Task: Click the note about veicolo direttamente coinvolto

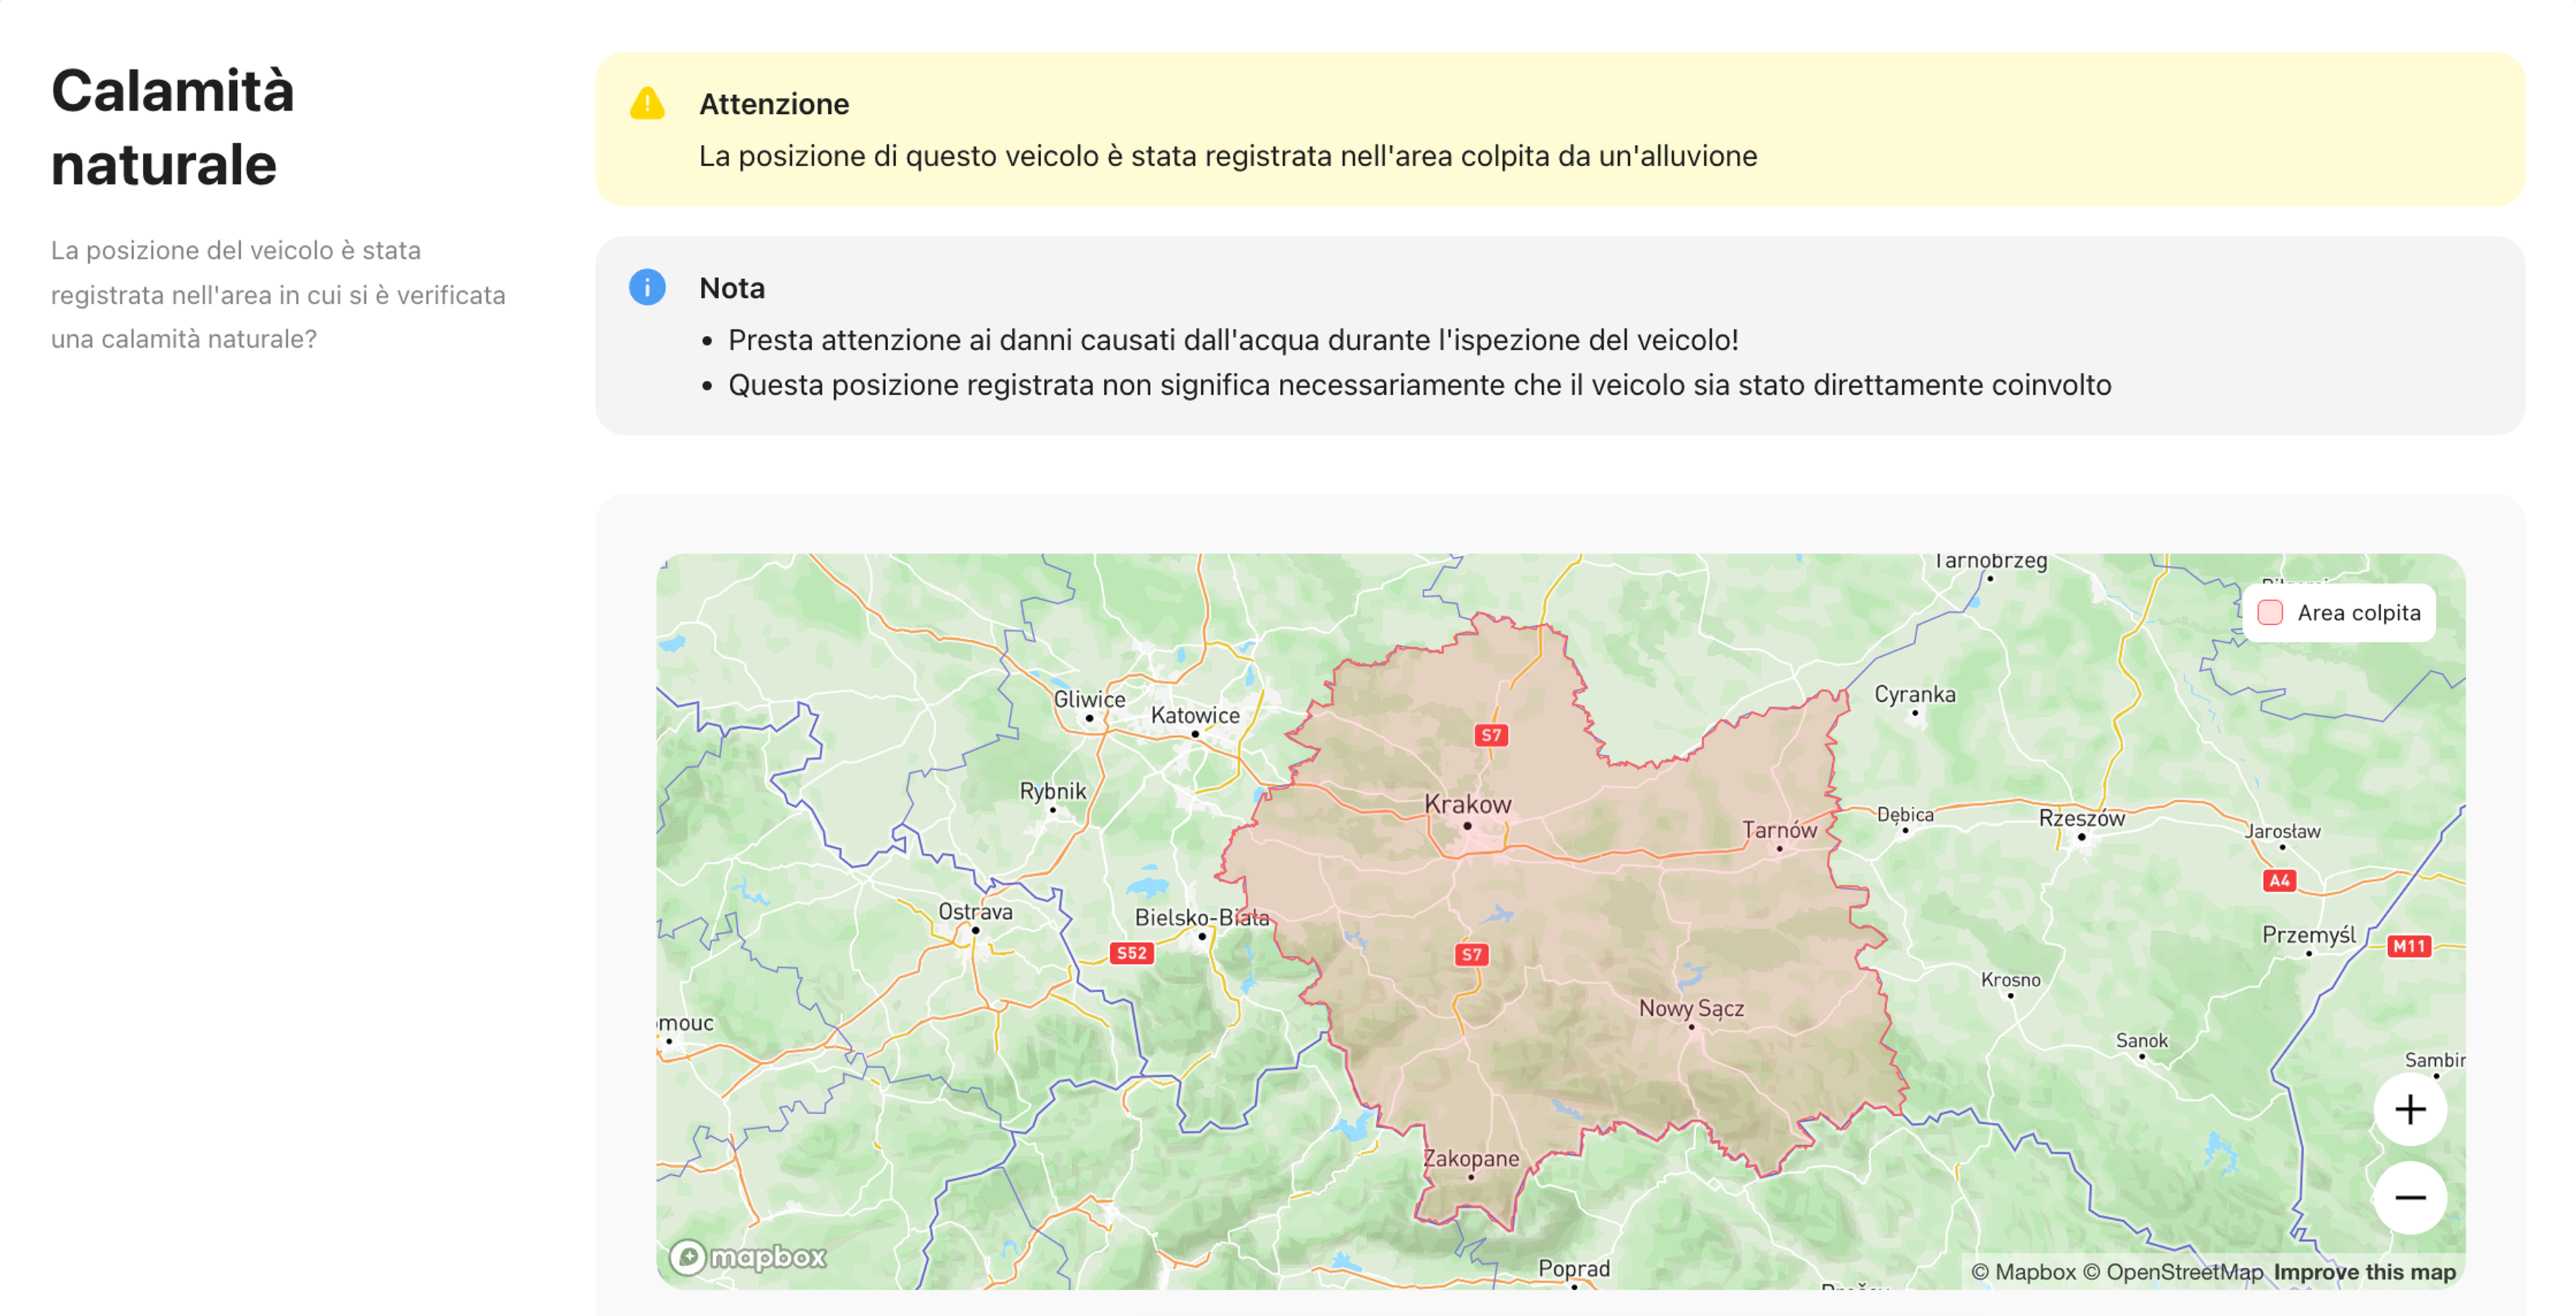Action: (1419, 385)
